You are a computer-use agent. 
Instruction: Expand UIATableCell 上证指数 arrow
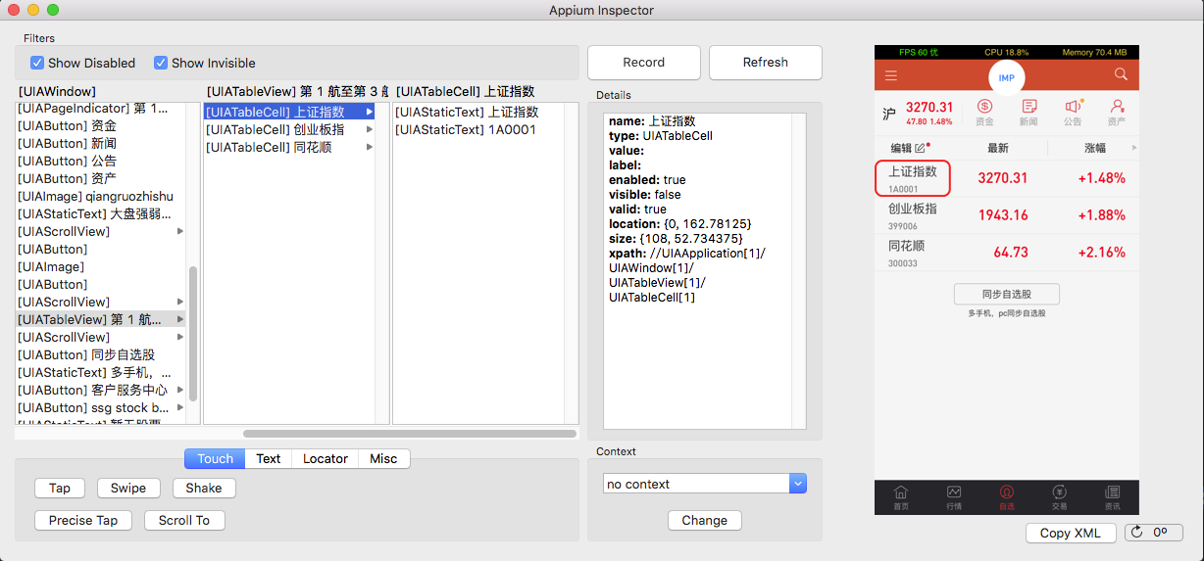370,112
